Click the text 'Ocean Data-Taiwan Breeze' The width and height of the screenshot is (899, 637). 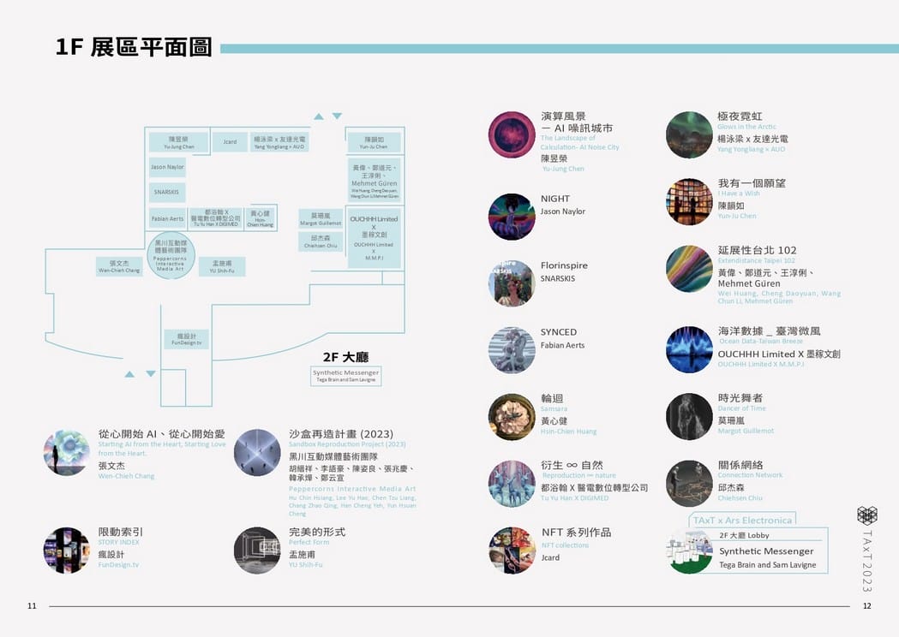(x=761, y=341)
